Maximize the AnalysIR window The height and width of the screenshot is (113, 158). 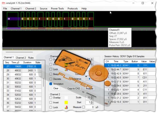pyautogui.click(x=143, y=3)
